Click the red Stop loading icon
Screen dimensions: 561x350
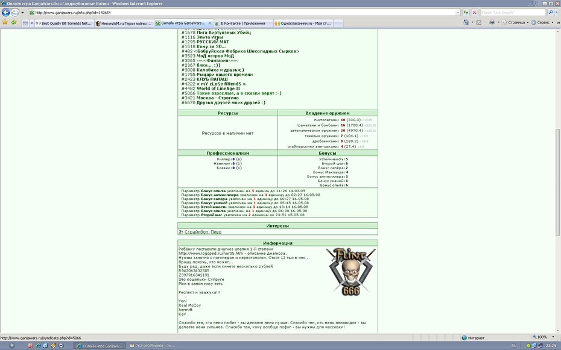click(x=474, y=13)
